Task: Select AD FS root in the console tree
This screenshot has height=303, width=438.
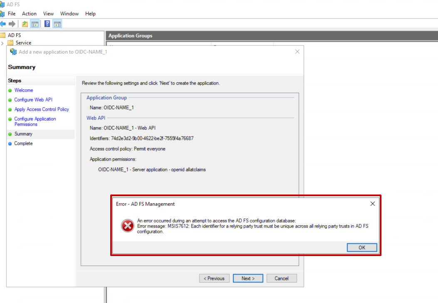Action: (x=14, y=35)
